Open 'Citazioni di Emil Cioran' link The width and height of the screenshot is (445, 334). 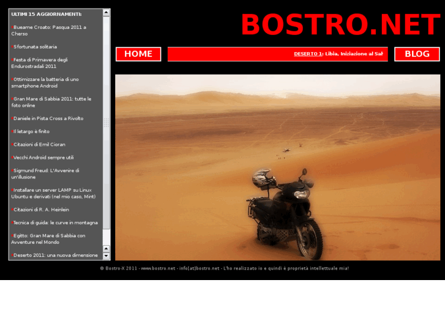click(39, 145)
